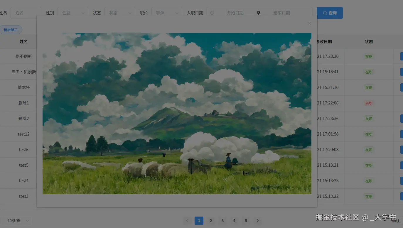Click the 新增员工 button

click(x=11, y=30)
